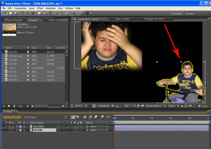Select Comp 1 in the project list
The image size is (211, 149).
13,68
